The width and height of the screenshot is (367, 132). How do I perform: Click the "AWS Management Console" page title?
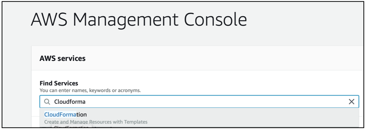click(x=139, y=20)
